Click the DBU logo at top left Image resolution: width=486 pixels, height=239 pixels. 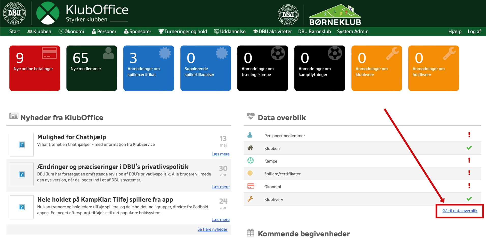(15, 13)
